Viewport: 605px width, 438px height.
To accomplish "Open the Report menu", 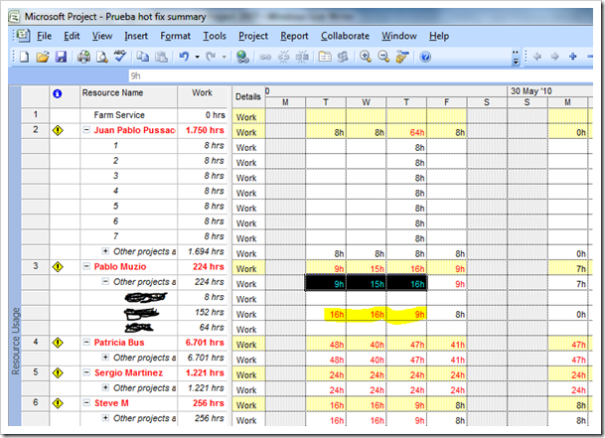I will pos(294,36).
